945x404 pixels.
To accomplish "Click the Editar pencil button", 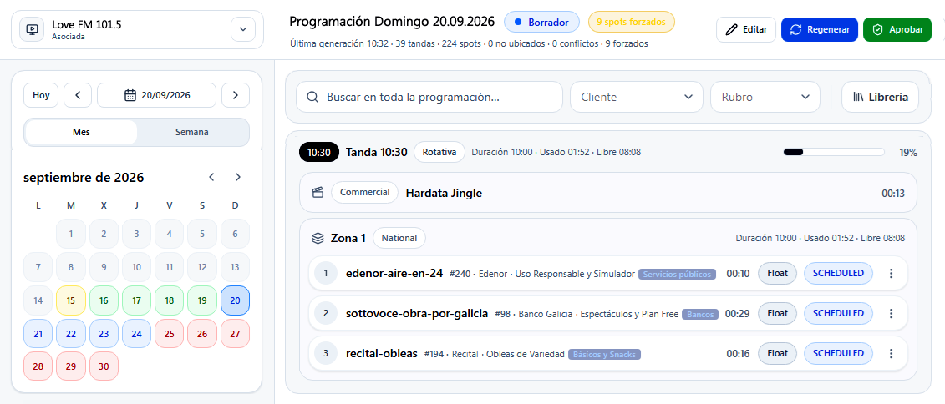I will tap(745, 29).
